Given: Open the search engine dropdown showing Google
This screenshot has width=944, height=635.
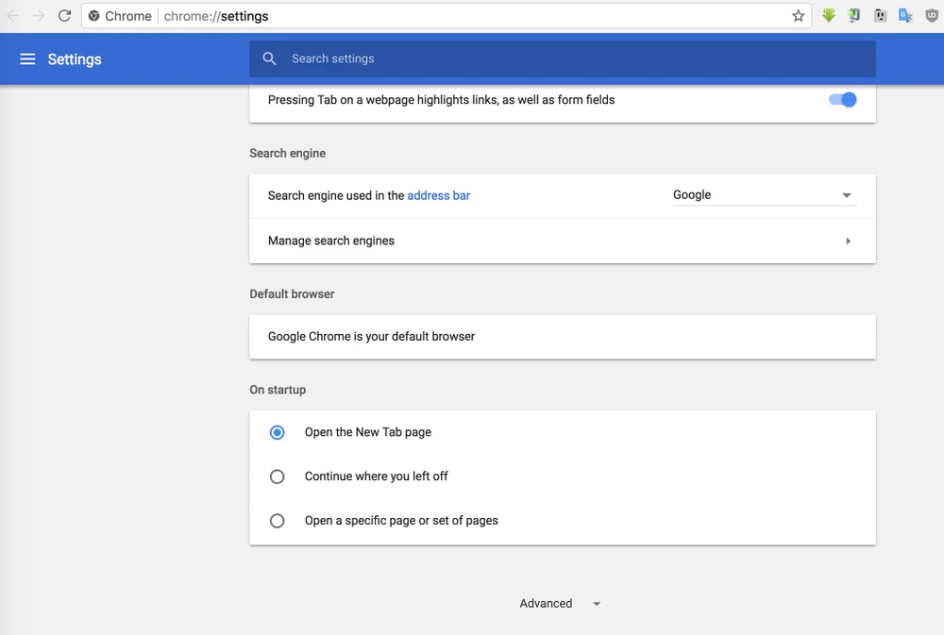Looking at the screenshot, I should pos(763,195).
